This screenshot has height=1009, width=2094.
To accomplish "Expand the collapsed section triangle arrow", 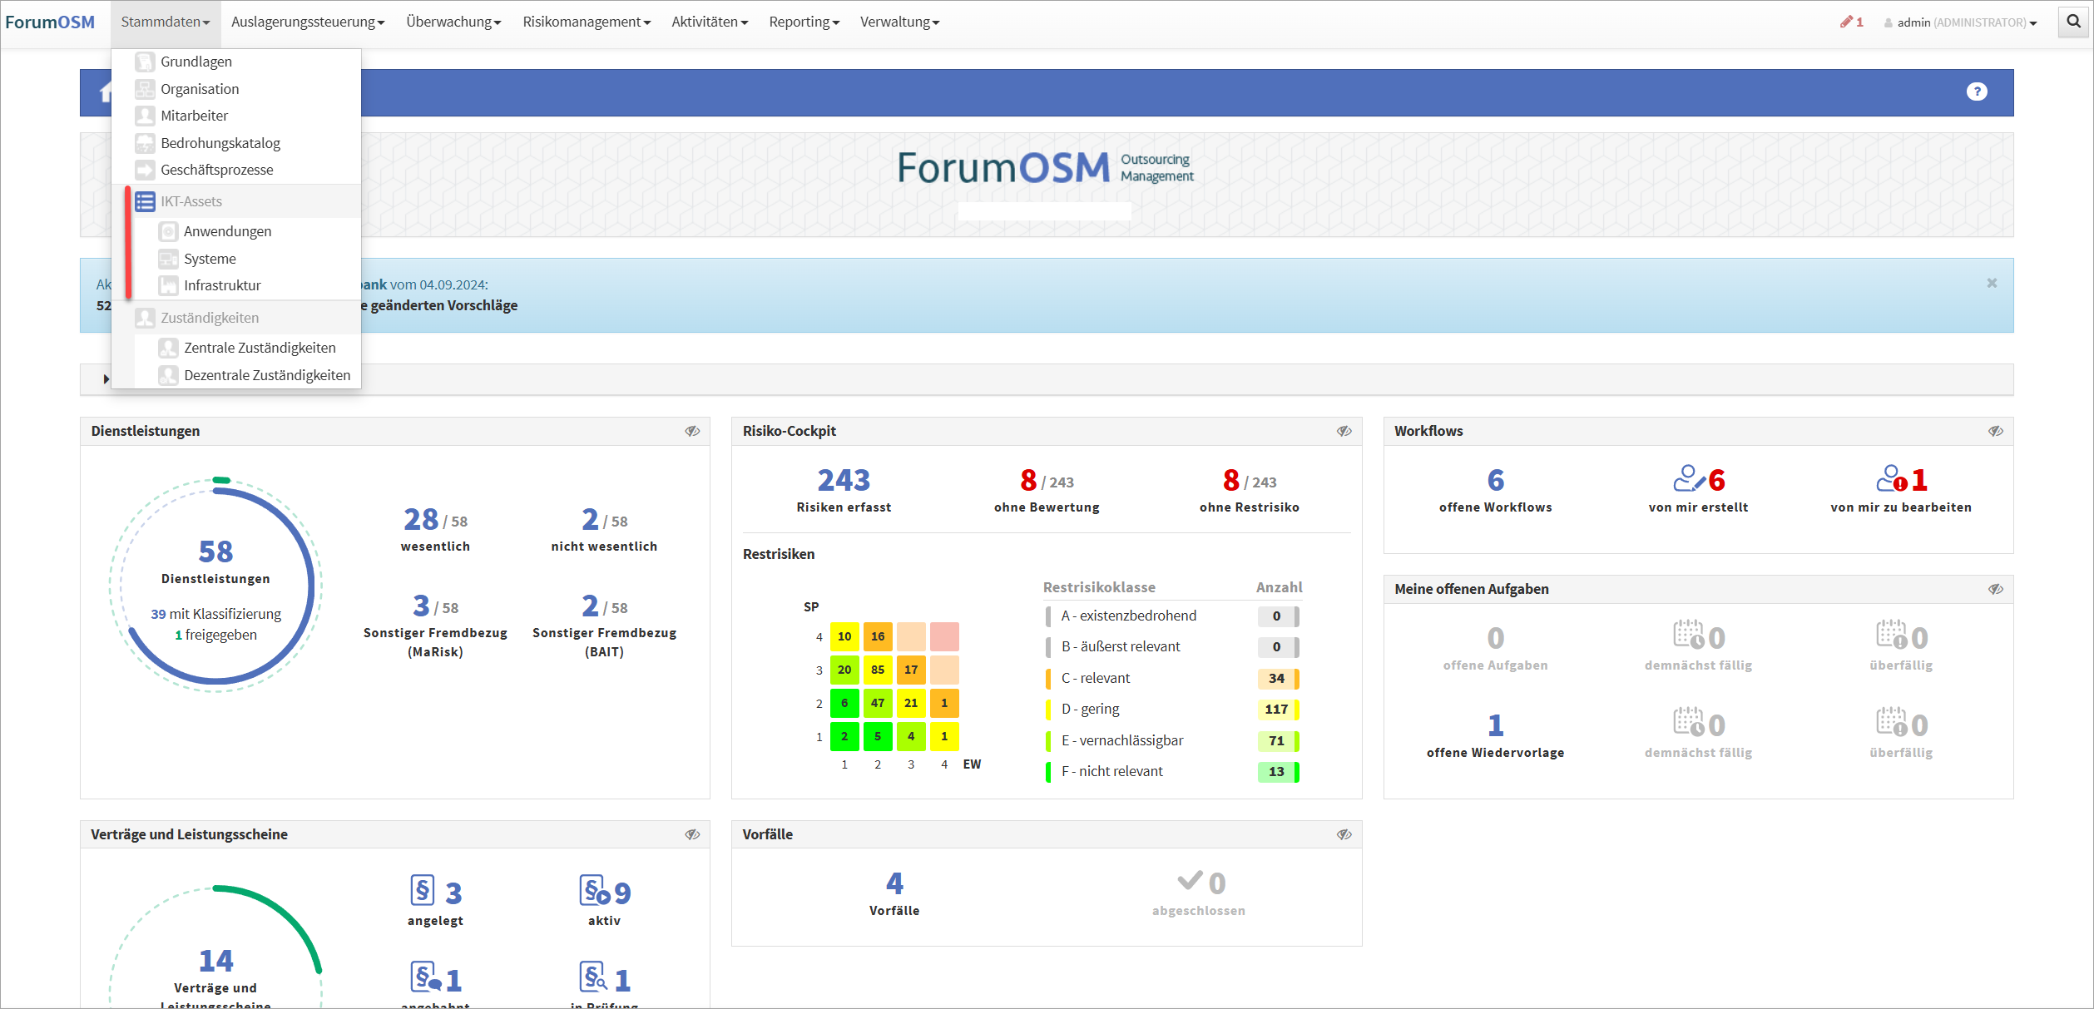I will [106, 379].
